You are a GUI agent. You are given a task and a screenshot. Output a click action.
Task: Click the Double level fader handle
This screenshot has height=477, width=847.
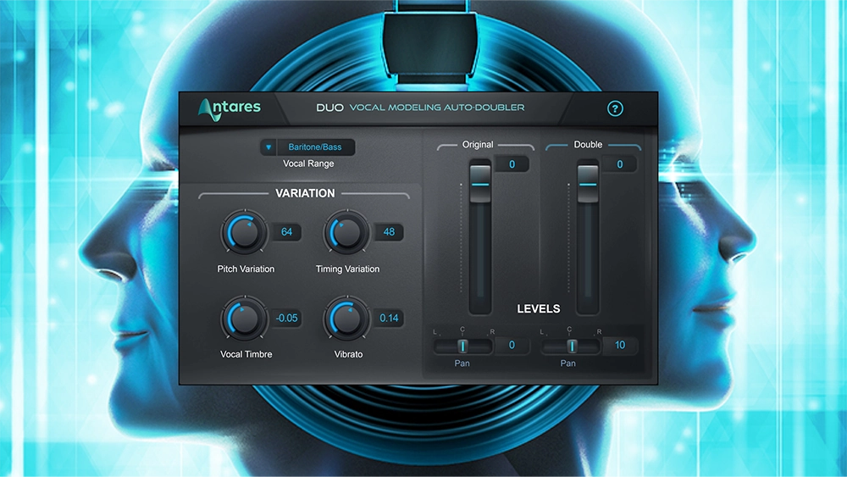588,184
